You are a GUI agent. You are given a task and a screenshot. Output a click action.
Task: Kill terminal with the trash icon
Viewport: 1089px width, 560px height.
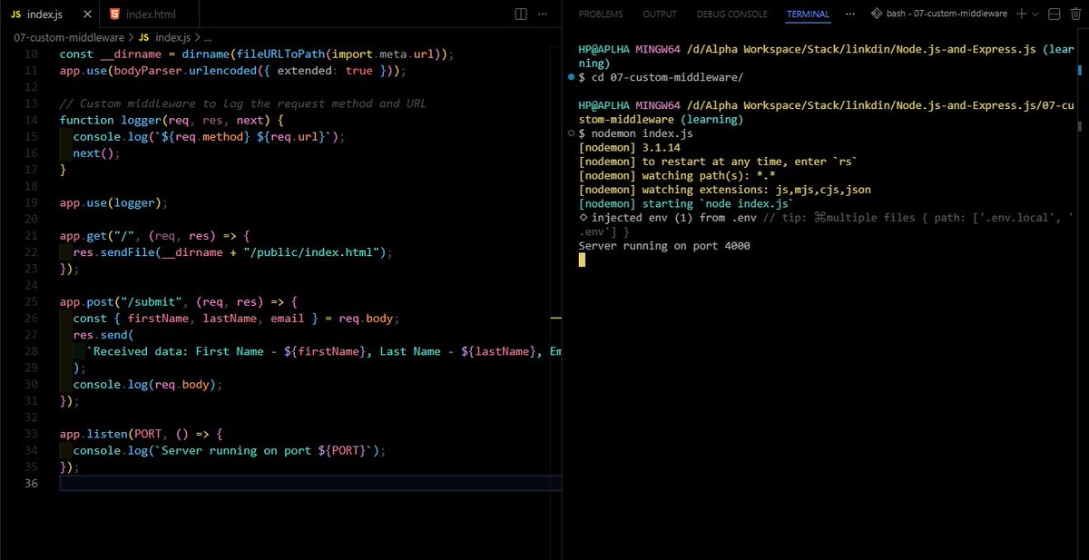(1075, 14)
